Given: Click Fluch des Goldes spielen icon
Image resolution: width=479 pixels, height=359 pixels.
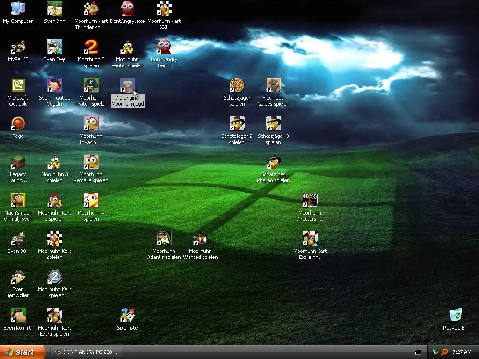Looking at the screenshot, I should coord(273,85).
